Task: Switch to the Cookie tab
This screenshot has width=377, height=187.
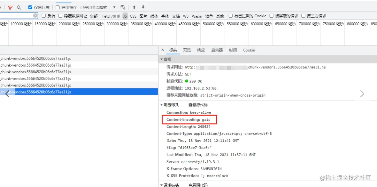Action: (249, 50)
